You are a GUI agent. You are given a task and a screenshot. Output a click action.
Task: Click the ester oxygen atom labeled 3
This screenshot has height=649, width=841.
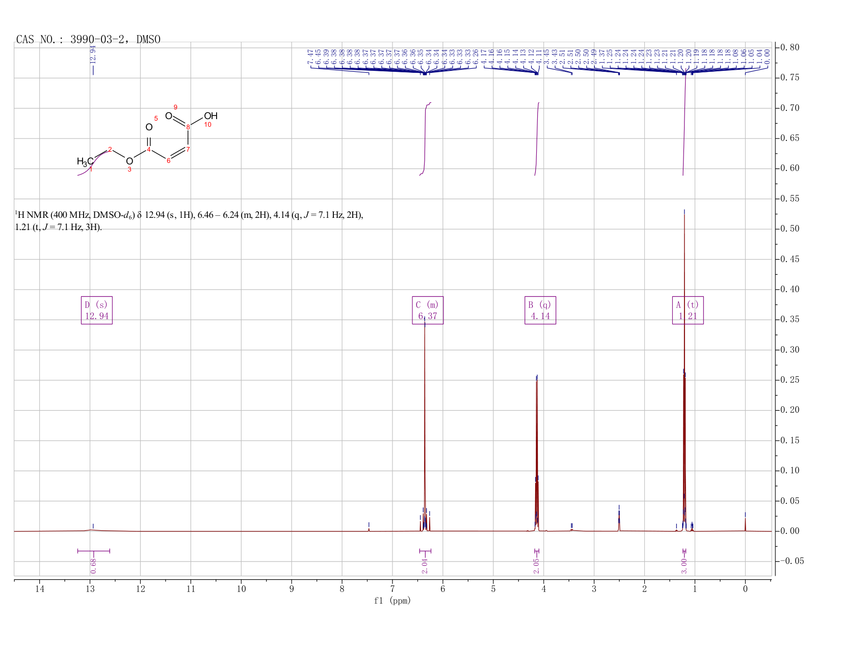[x=129, y=161]
